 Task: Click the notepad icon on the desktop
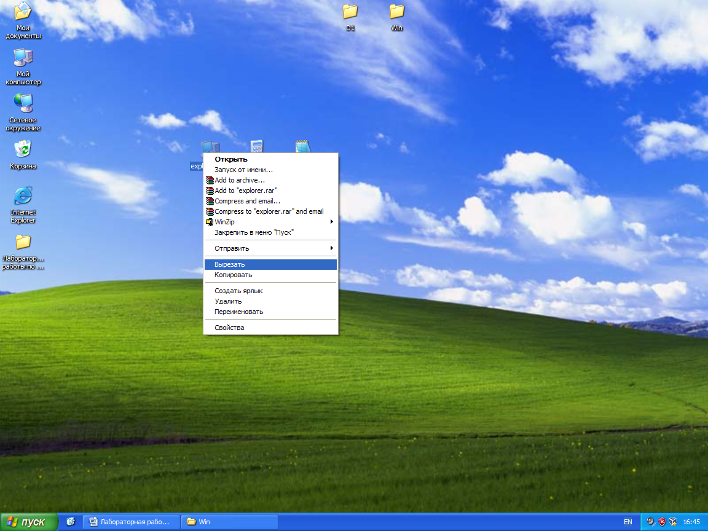click(303, 146)
